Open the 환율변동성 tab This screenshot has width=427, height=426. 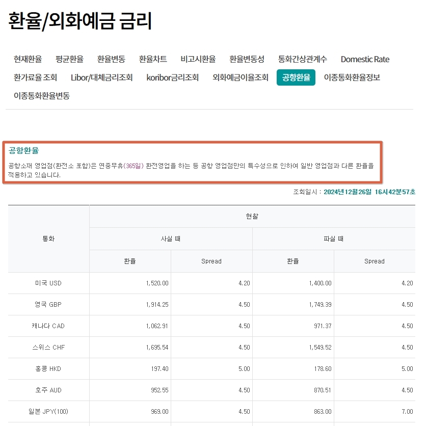(x=248, y=59)
